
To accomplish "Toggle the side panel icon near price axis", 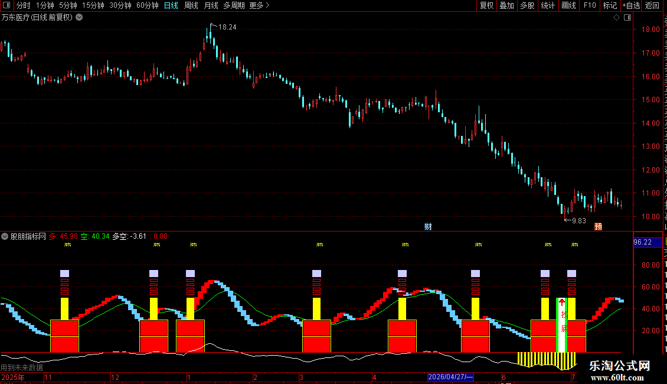I will coord(627,18).
